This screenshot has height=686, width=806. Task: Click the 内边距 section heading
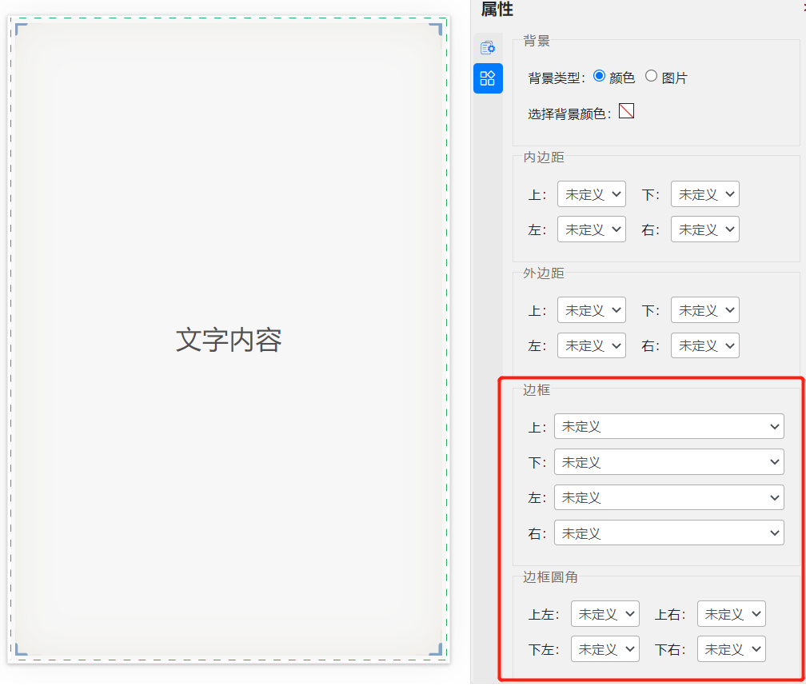point(544,158)
